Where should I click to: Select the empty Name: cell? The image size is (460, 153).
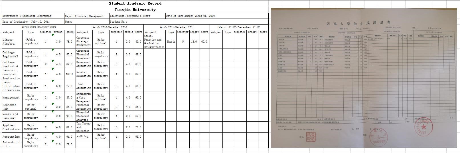[x=86, y=22]
